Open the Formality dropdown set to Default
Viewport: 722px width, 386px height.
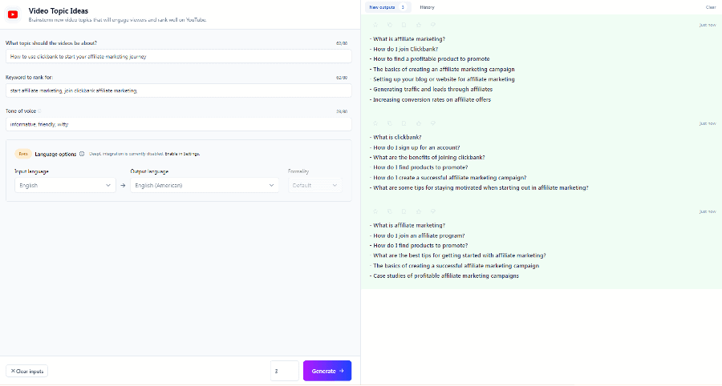(315, 185)
